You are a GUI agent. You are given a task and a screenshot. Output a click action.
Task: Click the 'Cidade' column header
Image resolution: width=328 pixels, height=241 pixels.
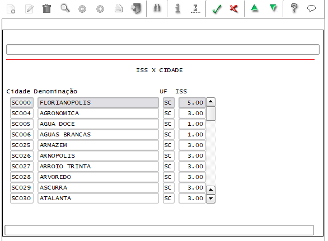pyautogui.click(x=18, y=92)
